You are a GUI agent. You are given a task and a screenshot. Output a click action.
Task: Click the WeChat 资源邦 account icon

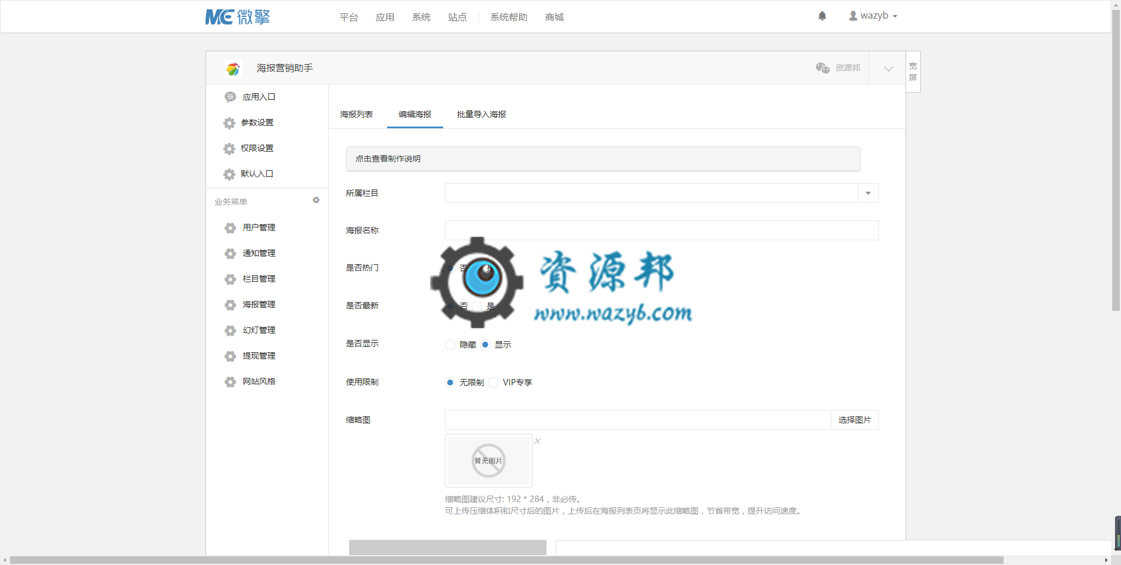click(823, 68)
